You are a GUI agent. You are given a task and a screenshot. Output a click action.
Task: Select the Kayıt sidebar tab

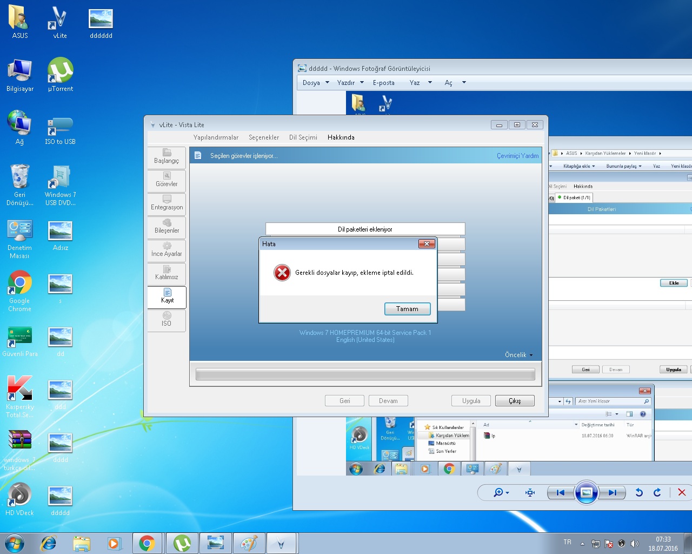pos(167,296)
